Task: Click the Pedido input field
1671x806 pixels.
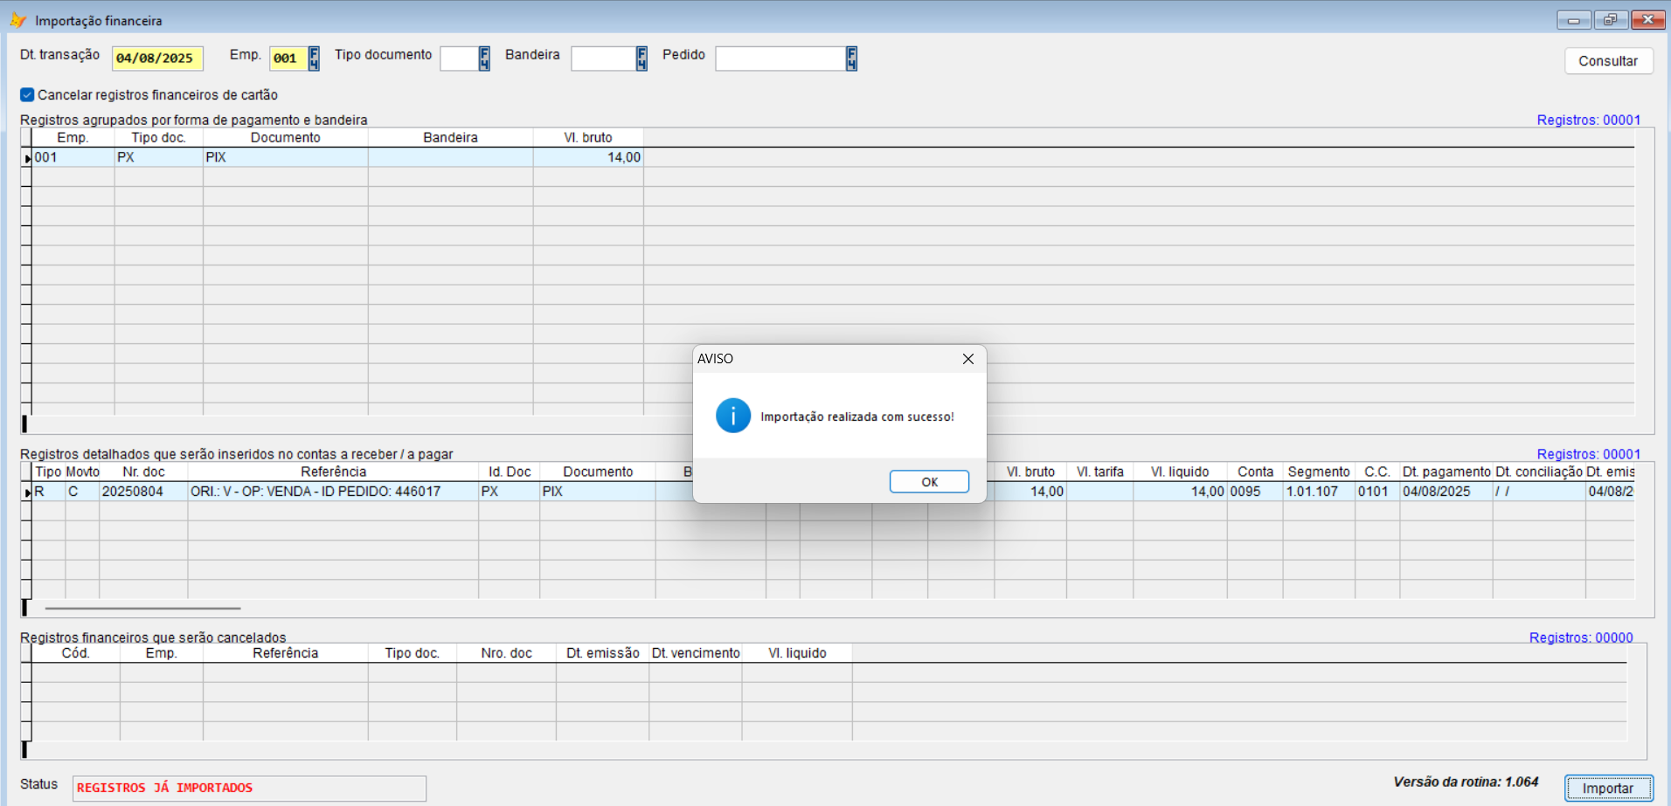Action: tap(780, 59)
